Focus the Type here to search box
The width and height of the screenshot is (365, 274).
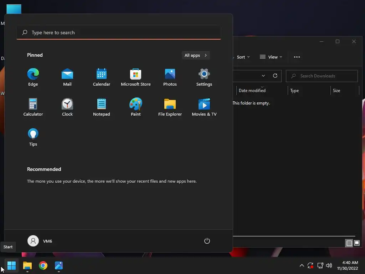click(119, 32)
